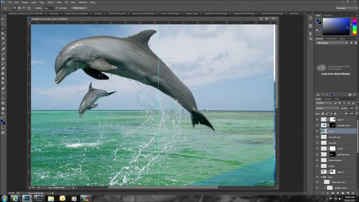Open Lightroom from the taskbar

click(39, 198)
